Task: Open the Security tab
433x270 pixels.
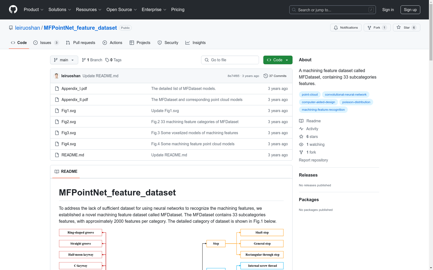Action: [168, 43]
